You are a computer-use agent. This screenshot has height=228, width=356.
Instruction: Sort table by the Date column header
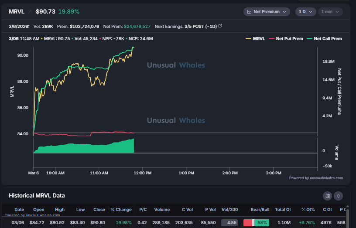pyautogui.click(x=19, y=210)
